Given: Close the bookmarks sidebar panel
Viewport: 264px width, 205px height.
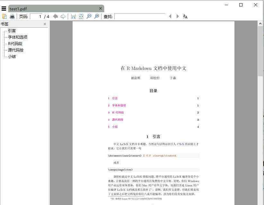Looking at the screenshot, I should point(45,24).
